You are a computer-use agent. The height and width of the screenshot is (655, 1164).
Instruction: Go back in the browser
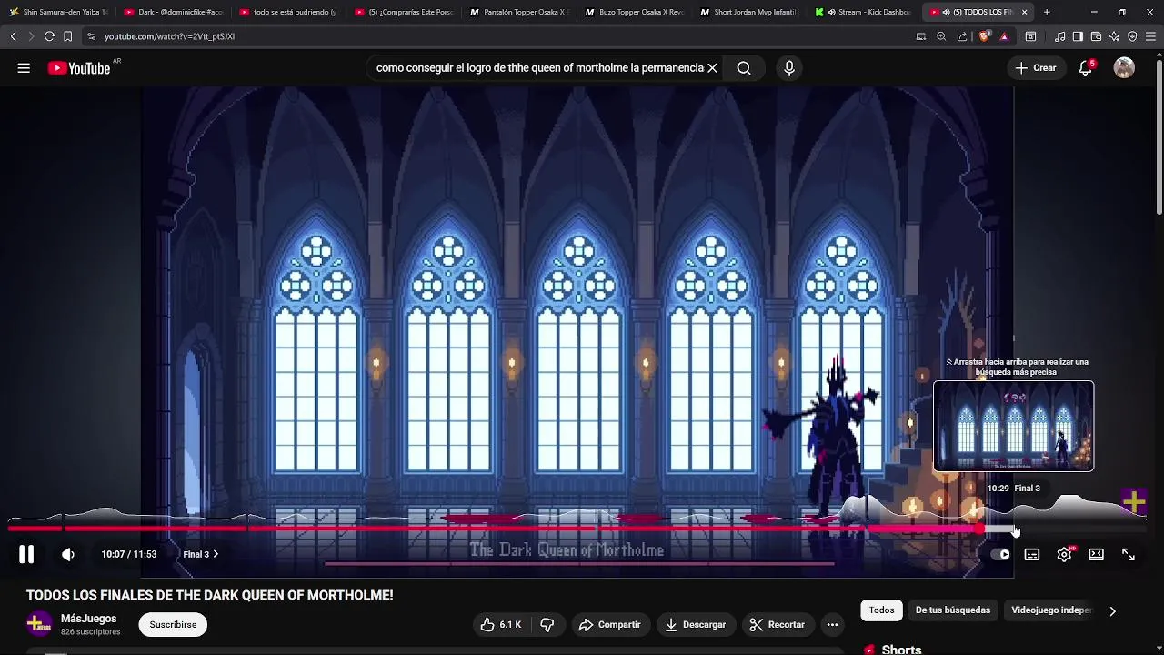pyautogui.click(x=13, y=36)
